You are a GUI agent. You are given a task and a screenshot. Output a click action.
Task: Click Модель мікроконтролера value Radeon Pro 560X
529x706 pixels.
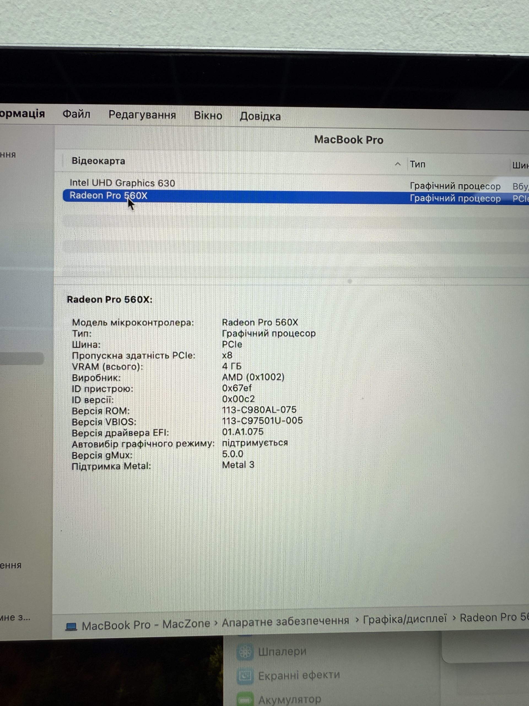pyautogui.click(x=260, y=322)
